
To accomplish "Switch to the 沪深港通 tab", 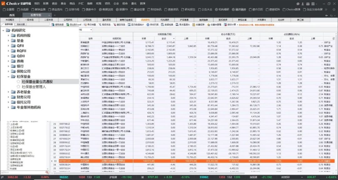I will (184, 20).
